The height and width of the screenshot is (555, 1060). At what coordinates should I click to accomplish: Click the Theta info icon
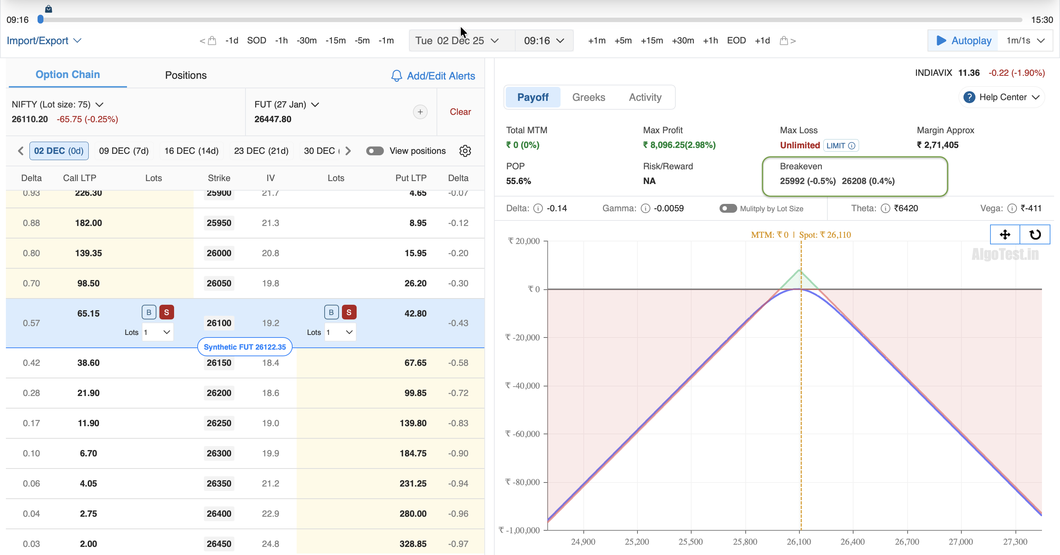pyautogui.click(x=885, y=208)
